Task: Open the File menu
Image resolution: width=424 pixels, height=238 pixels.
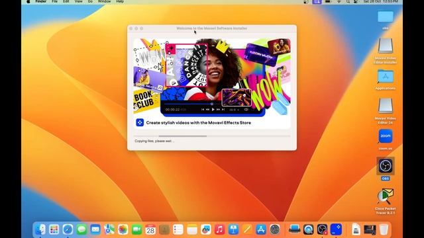Action: pyautogui.click(x=54, y=1)
